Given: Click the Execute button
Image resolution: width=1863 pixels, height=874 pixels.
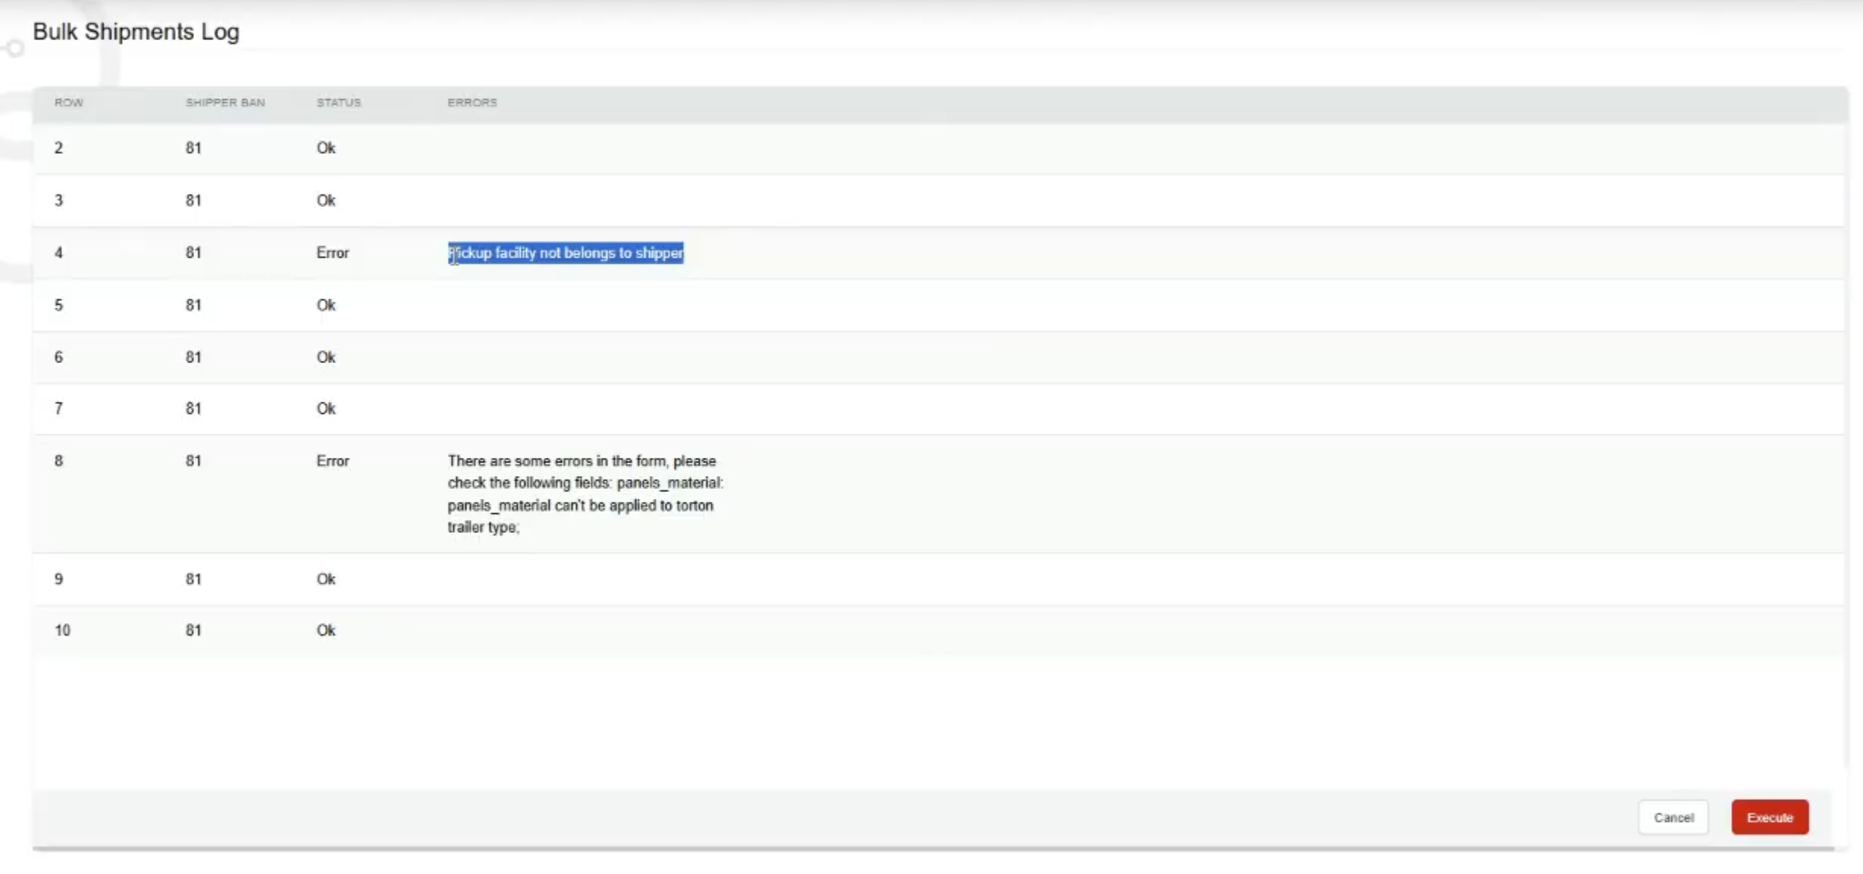Looking at the screenshot, I should coord(1770,817).
